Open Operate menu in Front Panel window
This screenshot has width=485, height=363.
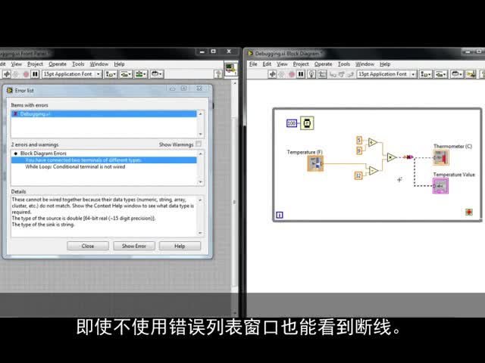click(58, 64)
